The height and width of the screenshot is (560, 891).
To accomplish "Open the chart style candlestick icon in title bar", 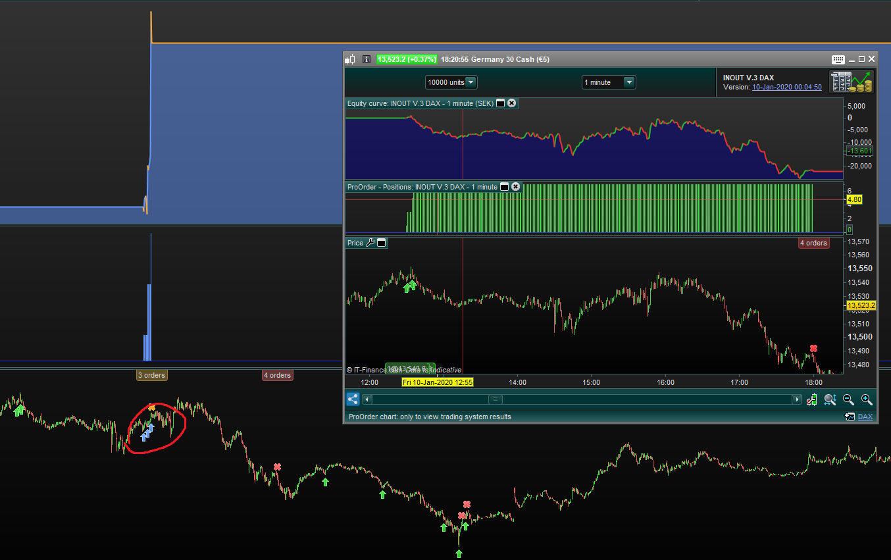I will 351,59.
